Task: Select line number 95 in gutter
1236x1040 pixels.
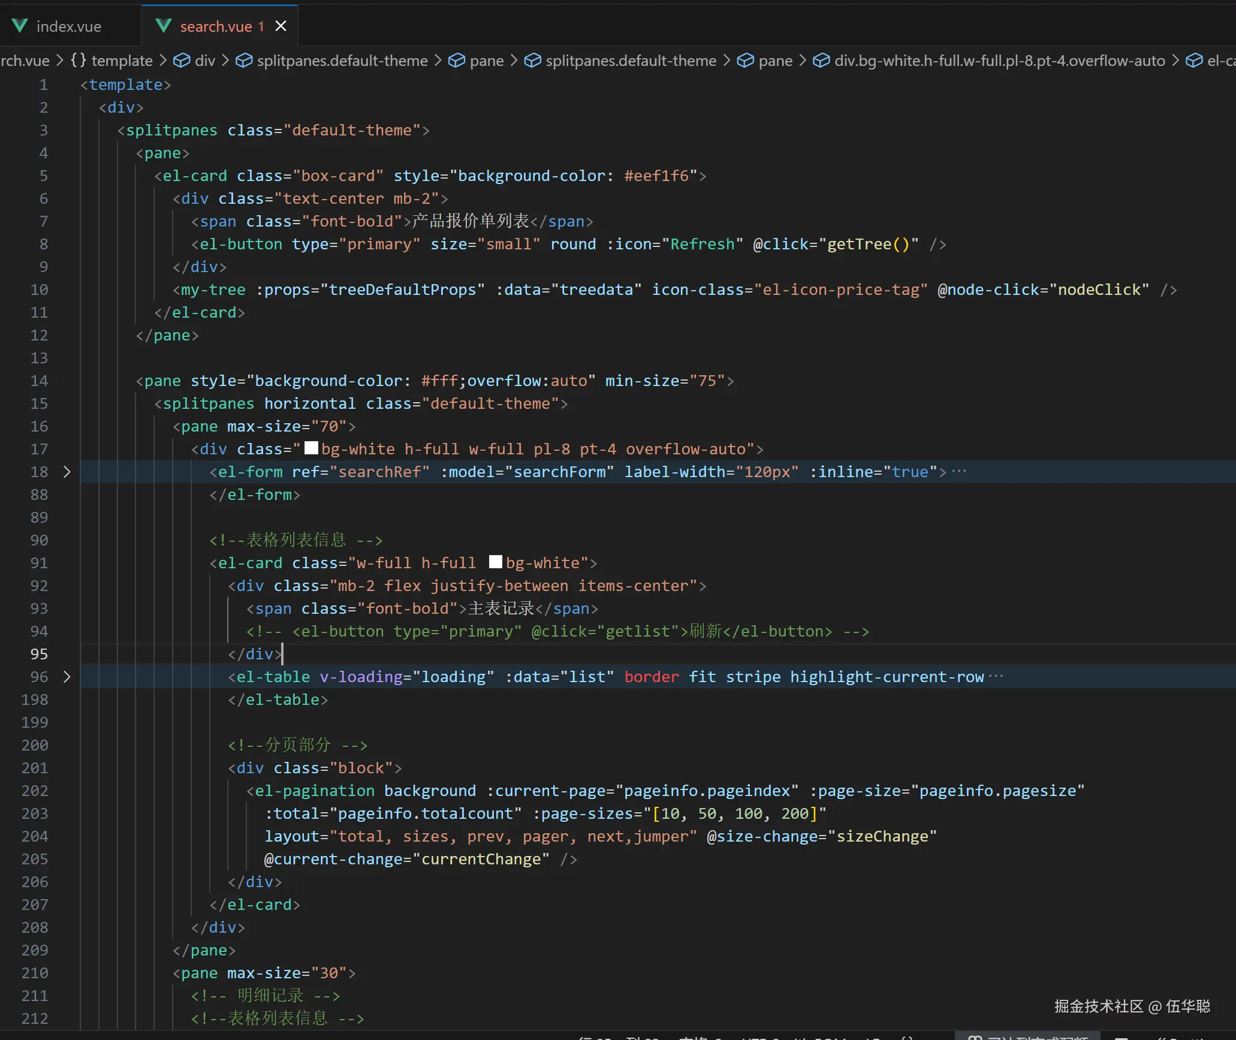Action: [x=39, y=655]
